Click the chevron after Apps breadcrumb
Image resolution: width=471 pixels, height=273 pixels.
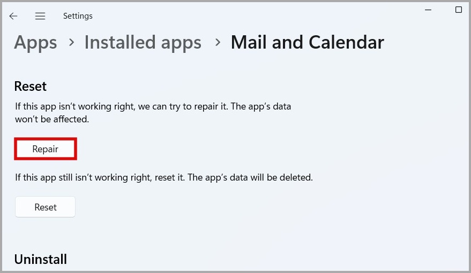tap(71, 42)
